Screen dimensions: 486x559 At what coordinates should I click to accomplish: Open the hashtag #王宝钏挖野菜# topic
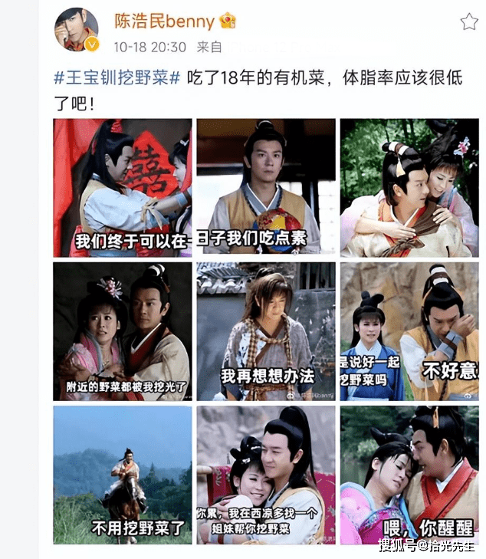click(x=117, y=77)
